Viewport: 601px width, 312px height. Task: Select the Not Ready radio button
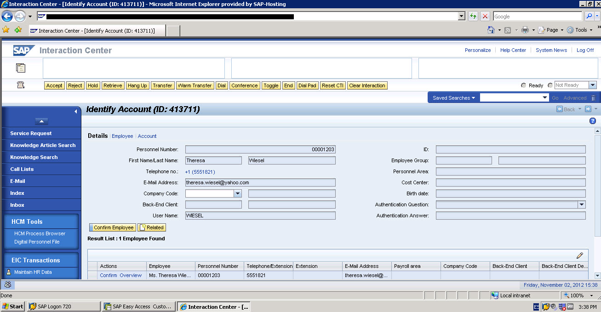point(550,85)
